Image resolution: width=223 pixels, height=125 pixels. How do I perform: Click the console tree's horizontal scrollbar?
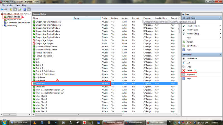pos(10,115)
